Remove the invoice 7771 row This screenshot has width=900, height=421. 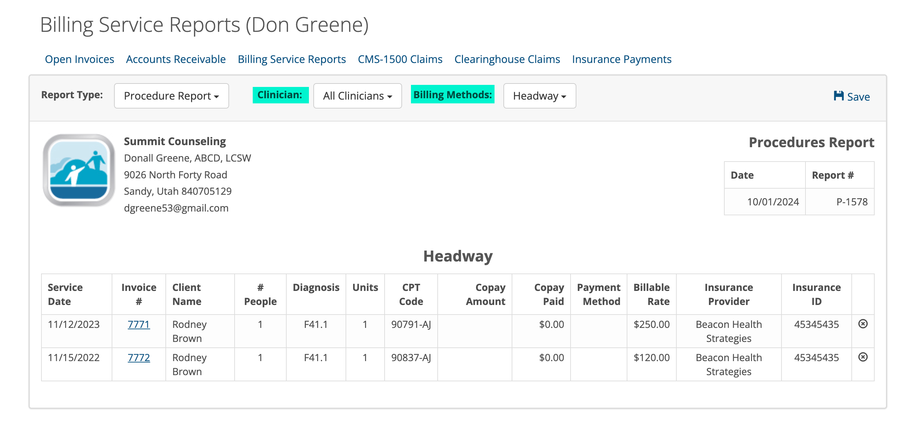point(863,324)
